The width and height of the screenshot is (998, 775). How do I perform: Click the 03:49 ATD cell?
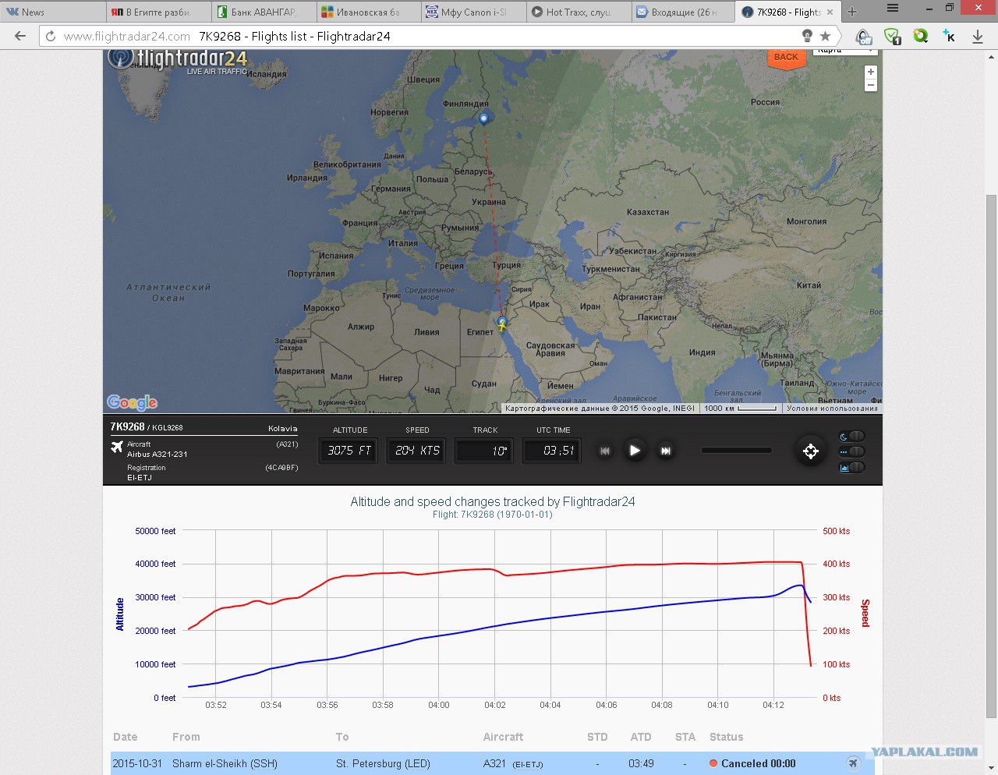click(x=641, y=763)
